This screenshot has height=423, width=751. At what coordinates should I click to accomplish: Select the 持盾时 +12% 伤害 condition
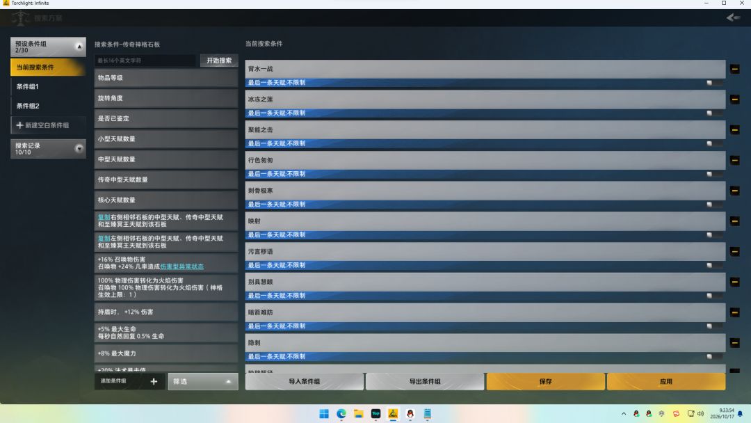point(166,312)
